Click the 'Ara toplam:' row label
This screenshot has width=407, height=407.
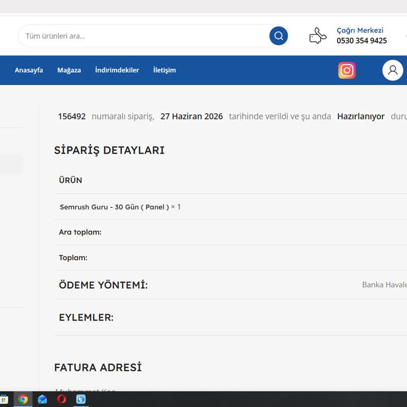pos(80,232)
